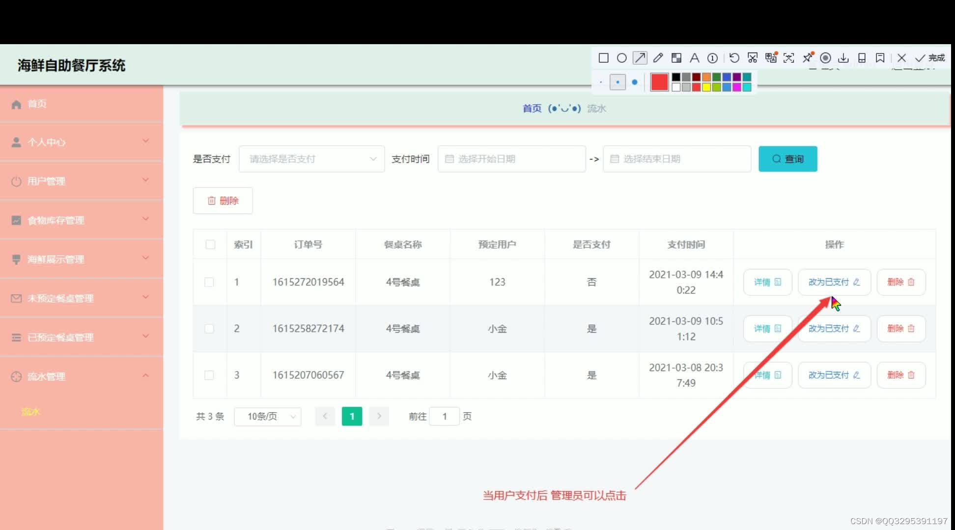Screen dimensions: 955x530
Task: Pin the screenshot to screen
Action: pos(808,58)
